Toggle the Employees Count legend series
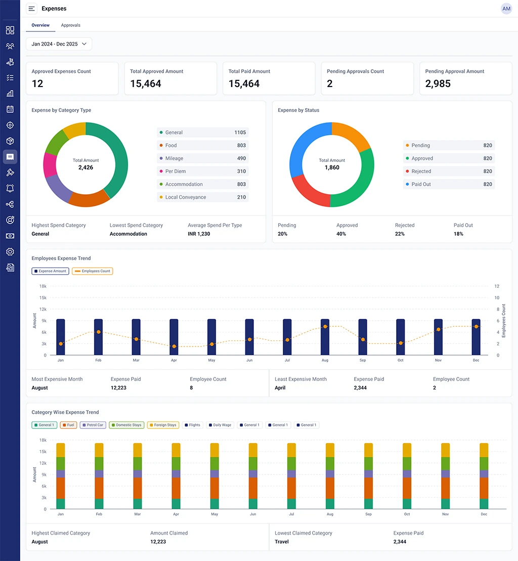The width and height of the screenshot is (518, 561). (93, 271)
